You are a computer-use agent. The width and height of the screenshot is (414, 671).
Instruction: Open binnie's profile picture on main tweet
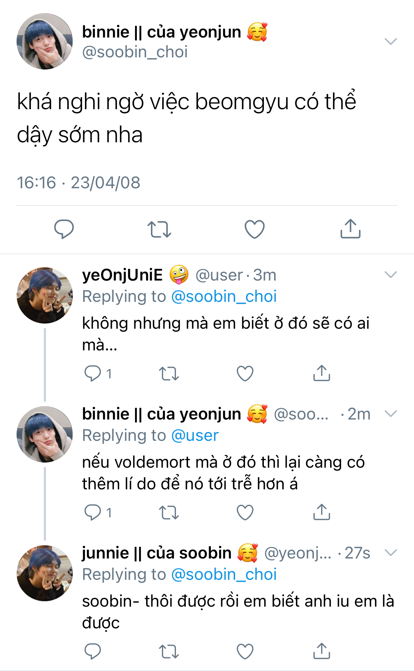(x=45, y=42)
